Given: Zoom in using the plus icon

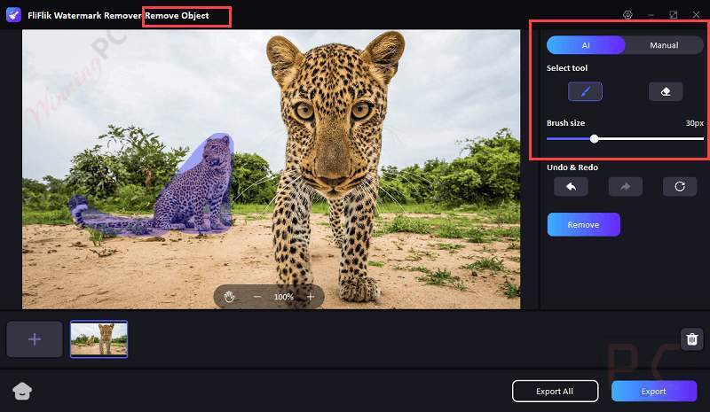Looking at the screenshot, I should click(x=311, y=297).
